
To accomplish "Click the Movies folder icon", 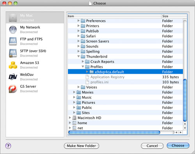I will [x=78, y=92].
